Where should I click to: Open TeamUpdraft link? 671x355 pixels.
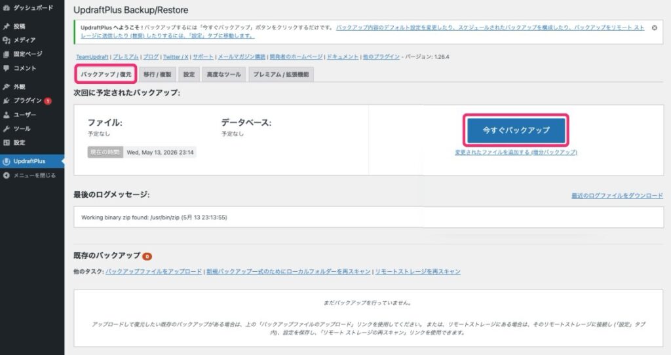click(x=92, y=57)
